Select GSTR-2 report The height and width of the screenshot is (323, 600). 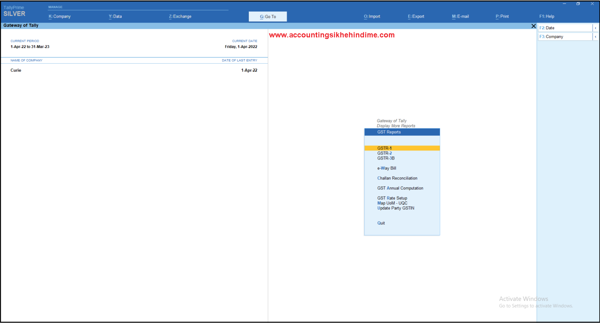[384, 153]
